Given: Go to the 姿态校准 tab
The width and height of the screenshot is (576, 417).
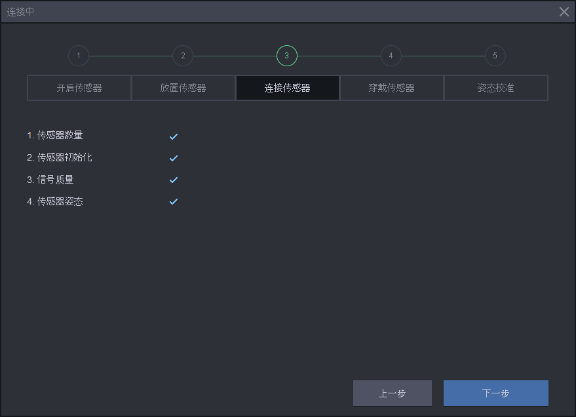Looking at the screenshot, I should coord(495,88).
